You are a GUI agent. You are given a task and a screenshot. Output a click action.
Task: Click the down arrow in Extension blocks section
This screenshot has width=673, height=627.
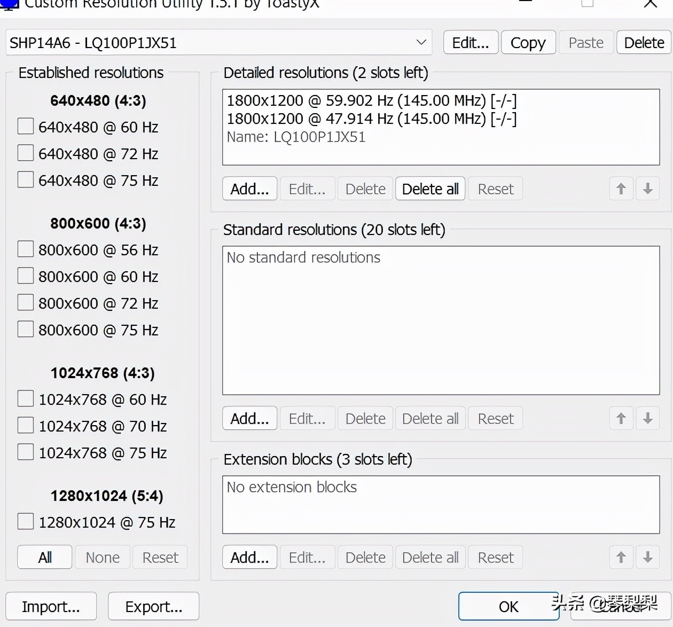pyautogui.click(x=647, y=557)
